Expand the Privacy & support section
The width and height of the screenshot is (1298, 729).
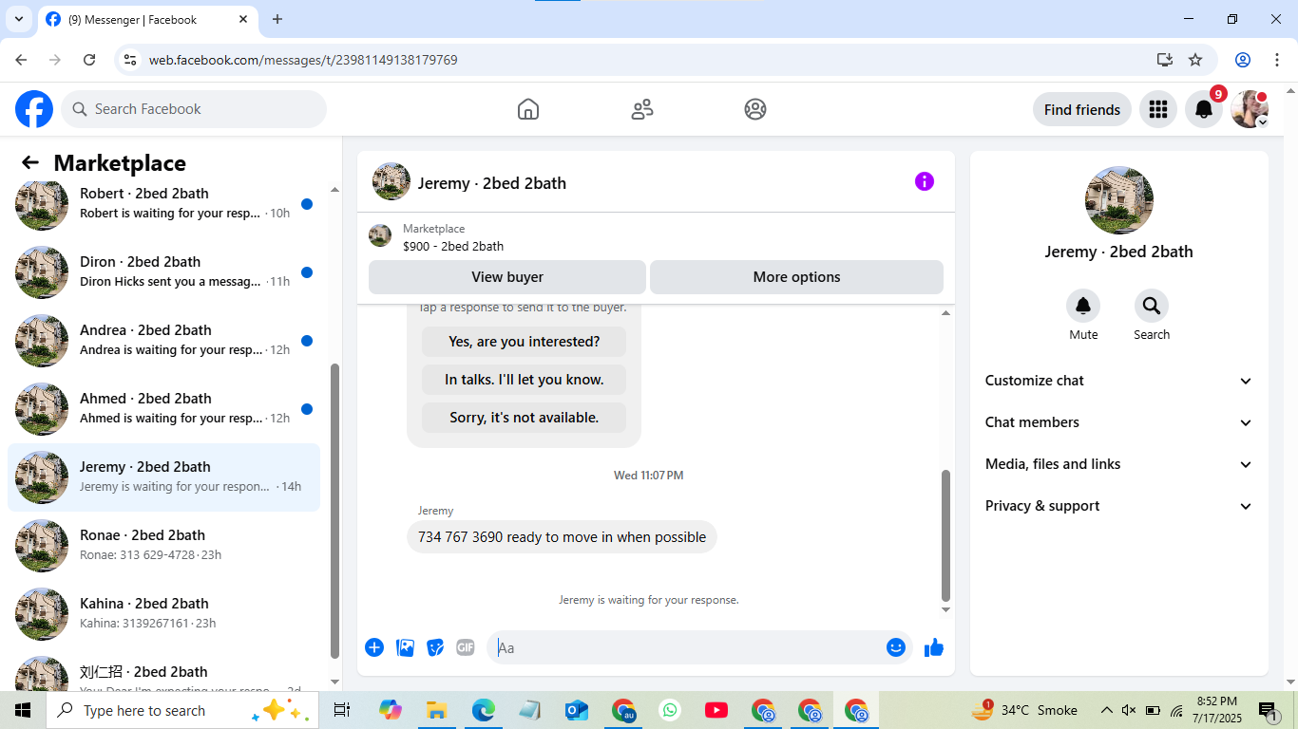[x=1119, y=506]
